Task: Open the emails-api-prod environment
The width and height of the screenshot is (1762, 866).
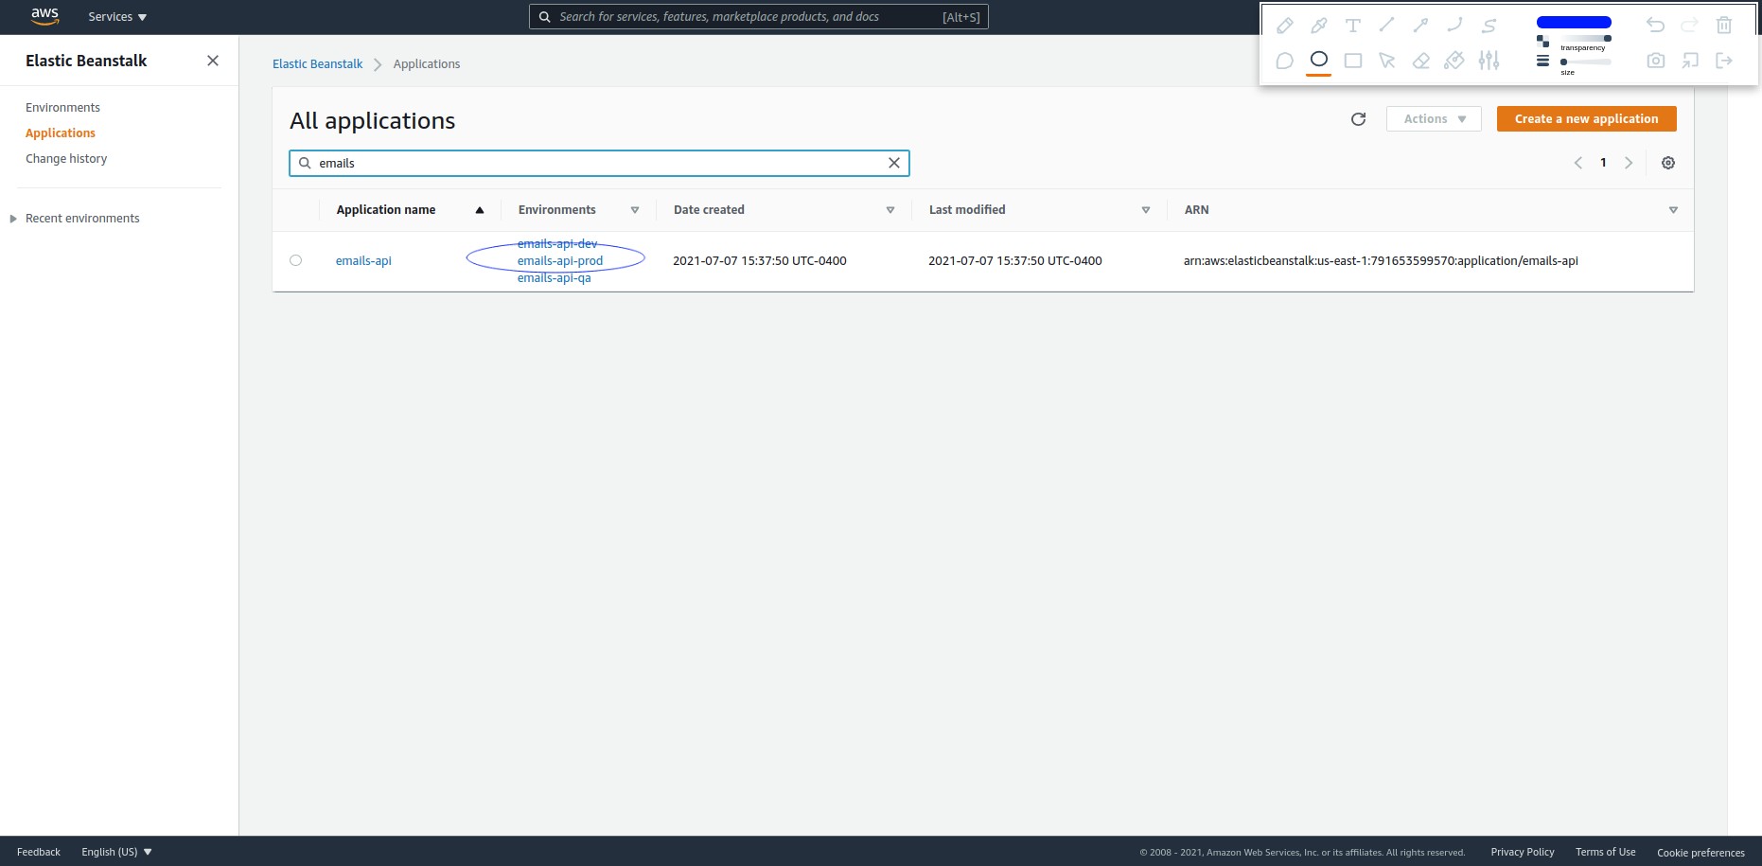Action: pos(560,261)
